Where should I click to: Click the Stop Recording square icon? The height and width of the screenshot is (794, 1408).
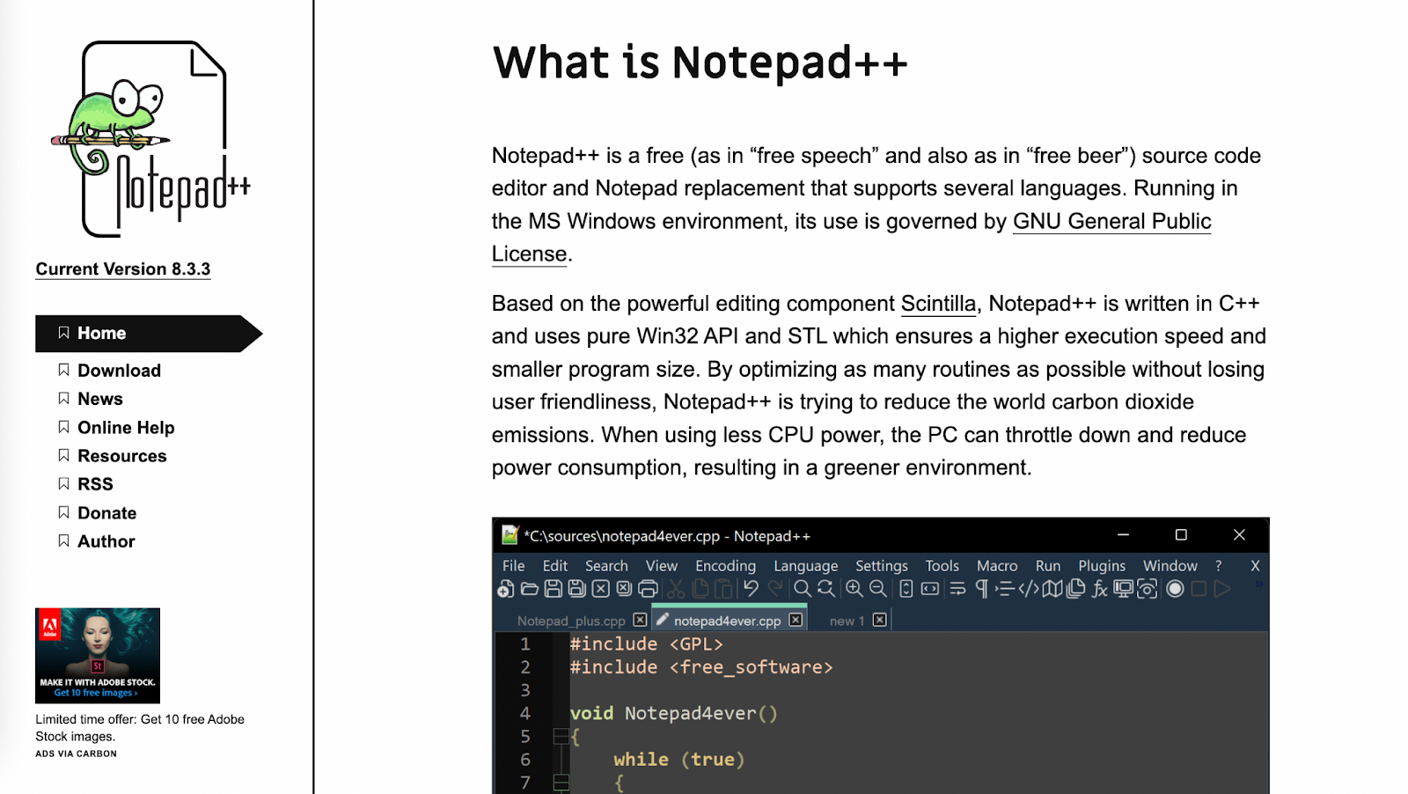point(1199,589)
